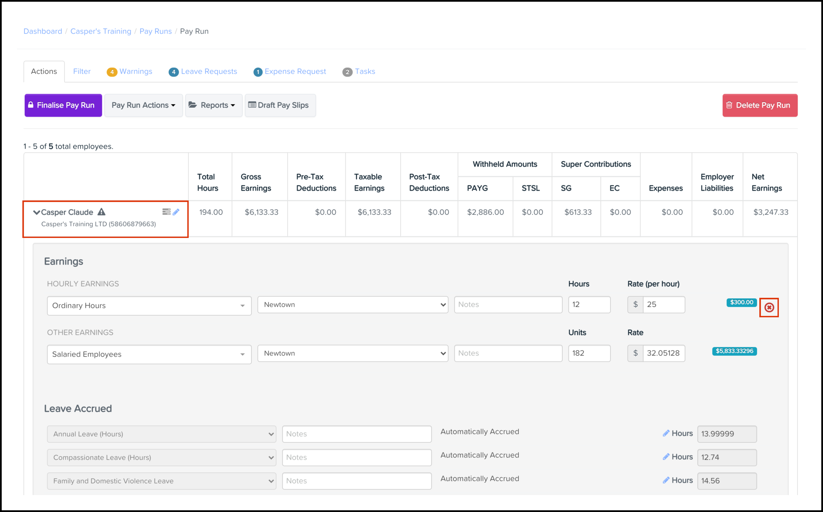Open the Salaried Employees category dropdown
Image resolution: width=823 pixels, height=512 pixels.
tap(149, 354)
